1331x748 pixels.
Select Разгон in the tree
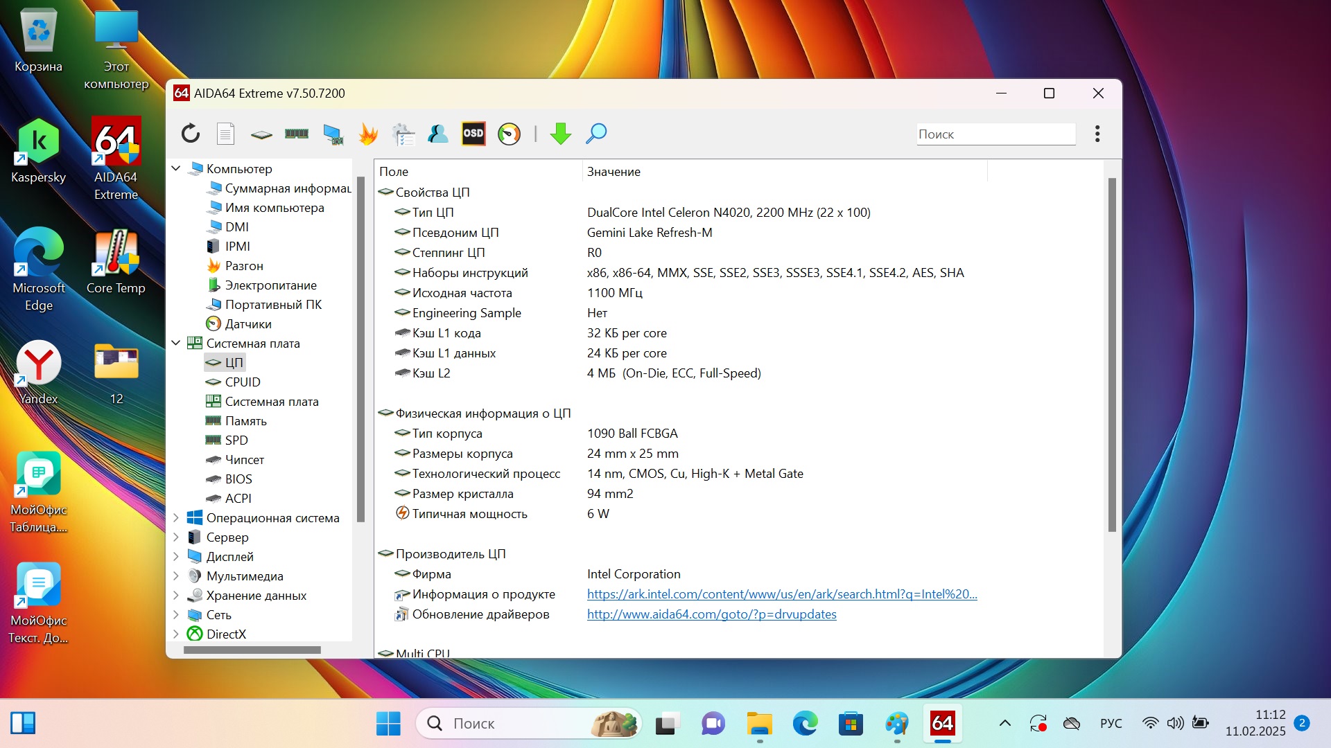pyautogui.click(x=235, y=265)
